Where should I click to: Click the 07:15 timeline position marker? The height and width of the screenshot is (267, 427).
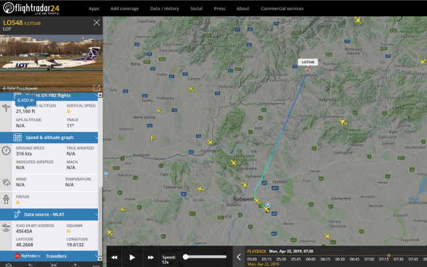(388, 255)
